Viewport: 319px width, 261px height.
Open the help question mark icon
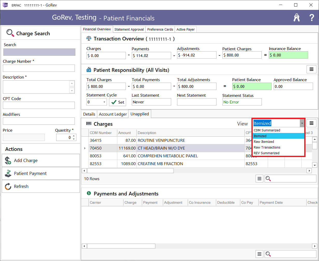[312, 18]
